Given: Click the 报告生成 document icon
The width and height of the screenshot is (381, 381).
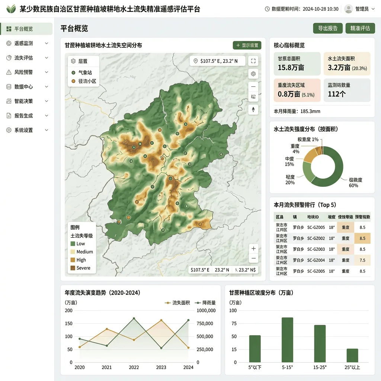Looking at the screenshot, I should 9,116.
